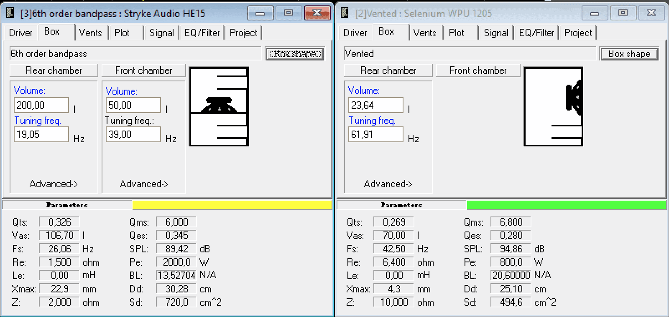
Task: Click the Front chamber header in the bandpass window
Action: [x=144, y=70]
